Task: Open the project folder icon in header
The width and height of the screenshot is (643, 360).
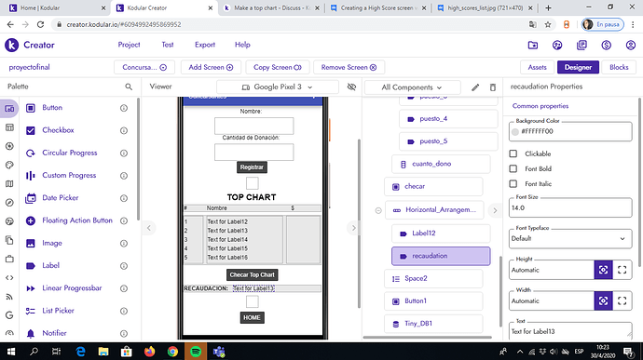Action: tap(533, 45)
